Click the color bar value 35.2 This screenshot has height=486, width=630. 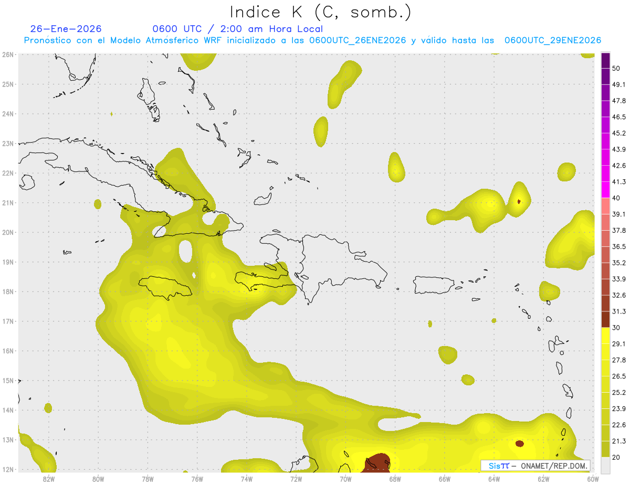(x=619, y=263)
